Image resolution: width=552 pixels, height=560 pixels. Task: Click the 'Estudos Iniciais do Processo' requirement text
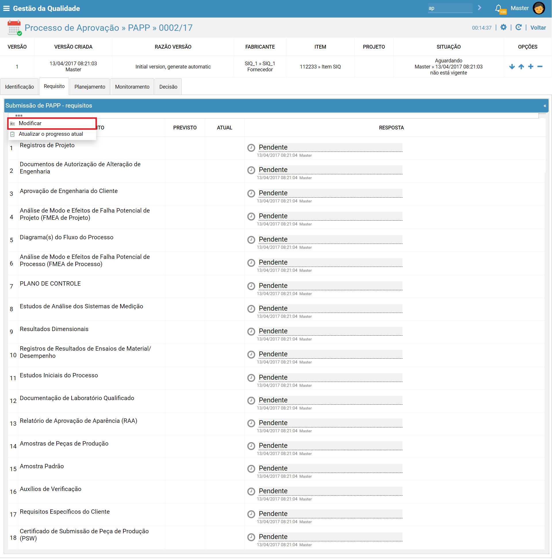pos(59,375)
